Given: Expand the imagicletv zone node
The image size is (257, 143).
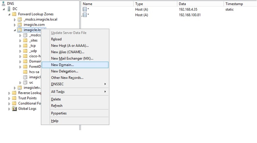Looking at the screenshot, I should (14, 88).
